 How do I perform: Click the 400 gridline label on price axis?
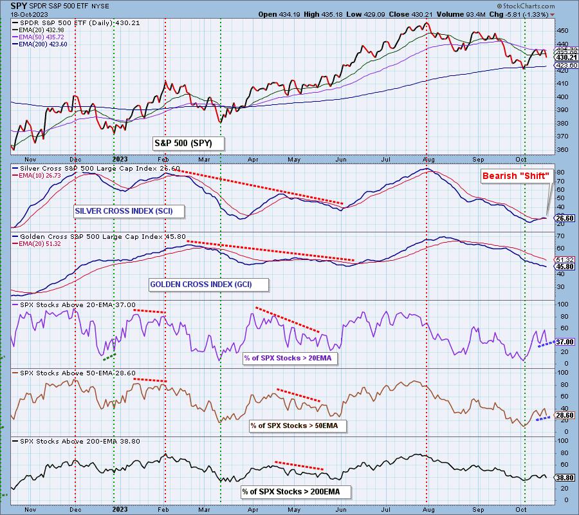(x=563, y=97)
